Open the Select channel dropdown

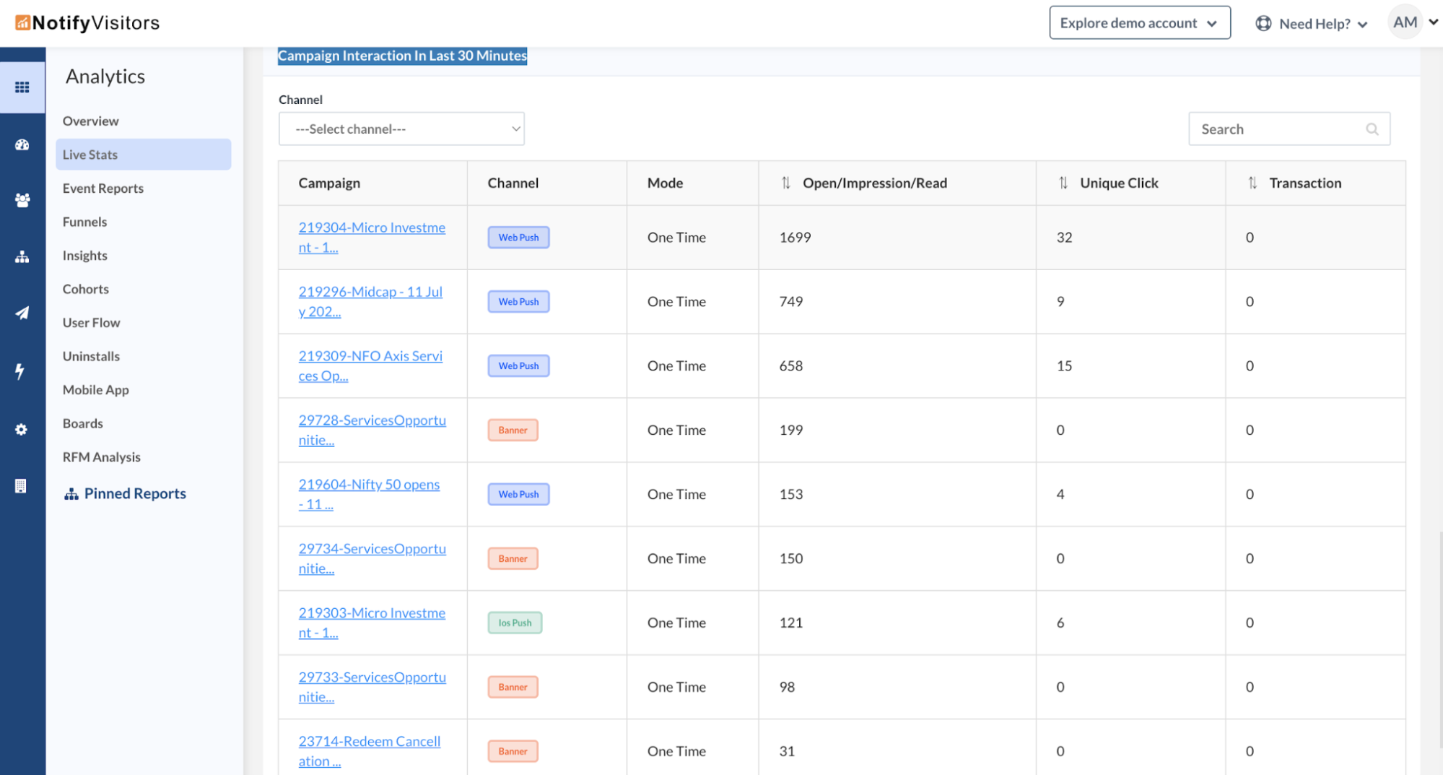[401, 129]
